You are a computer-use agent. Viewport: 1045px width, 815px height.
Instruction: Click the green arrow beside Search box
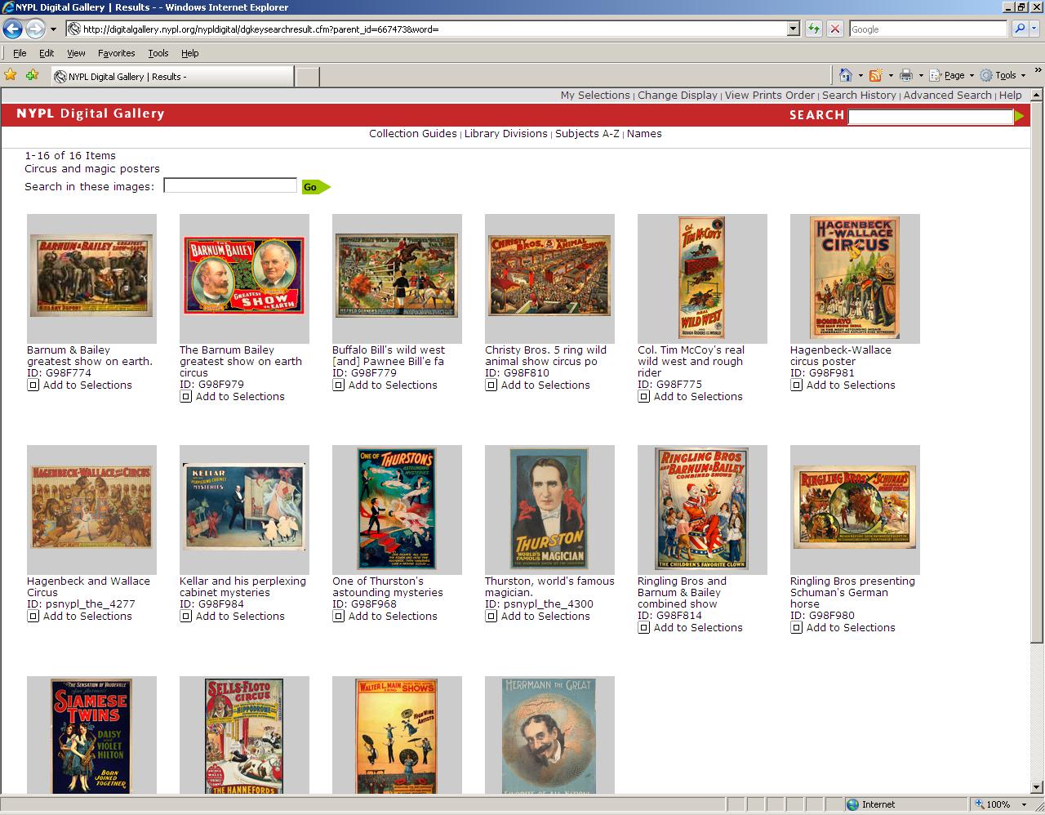tap(1019, 117)
